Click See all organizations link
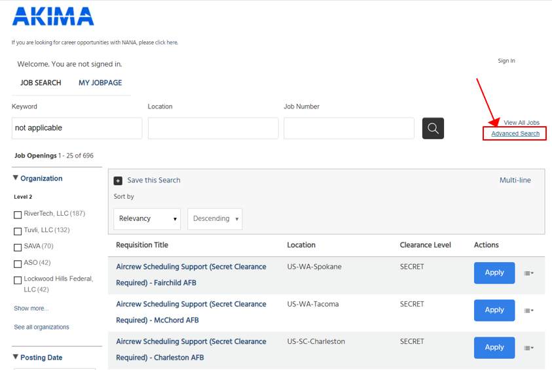The image size is (552, 370). (x=41, y=327)
